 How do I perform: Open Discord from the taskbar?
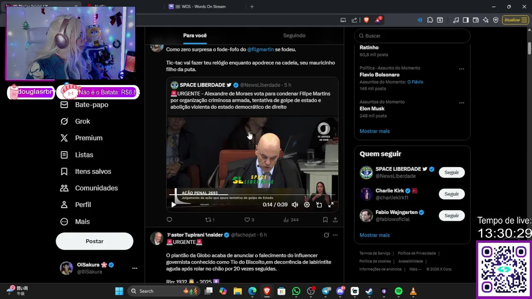pyautogui.click(x=340, y=291)
